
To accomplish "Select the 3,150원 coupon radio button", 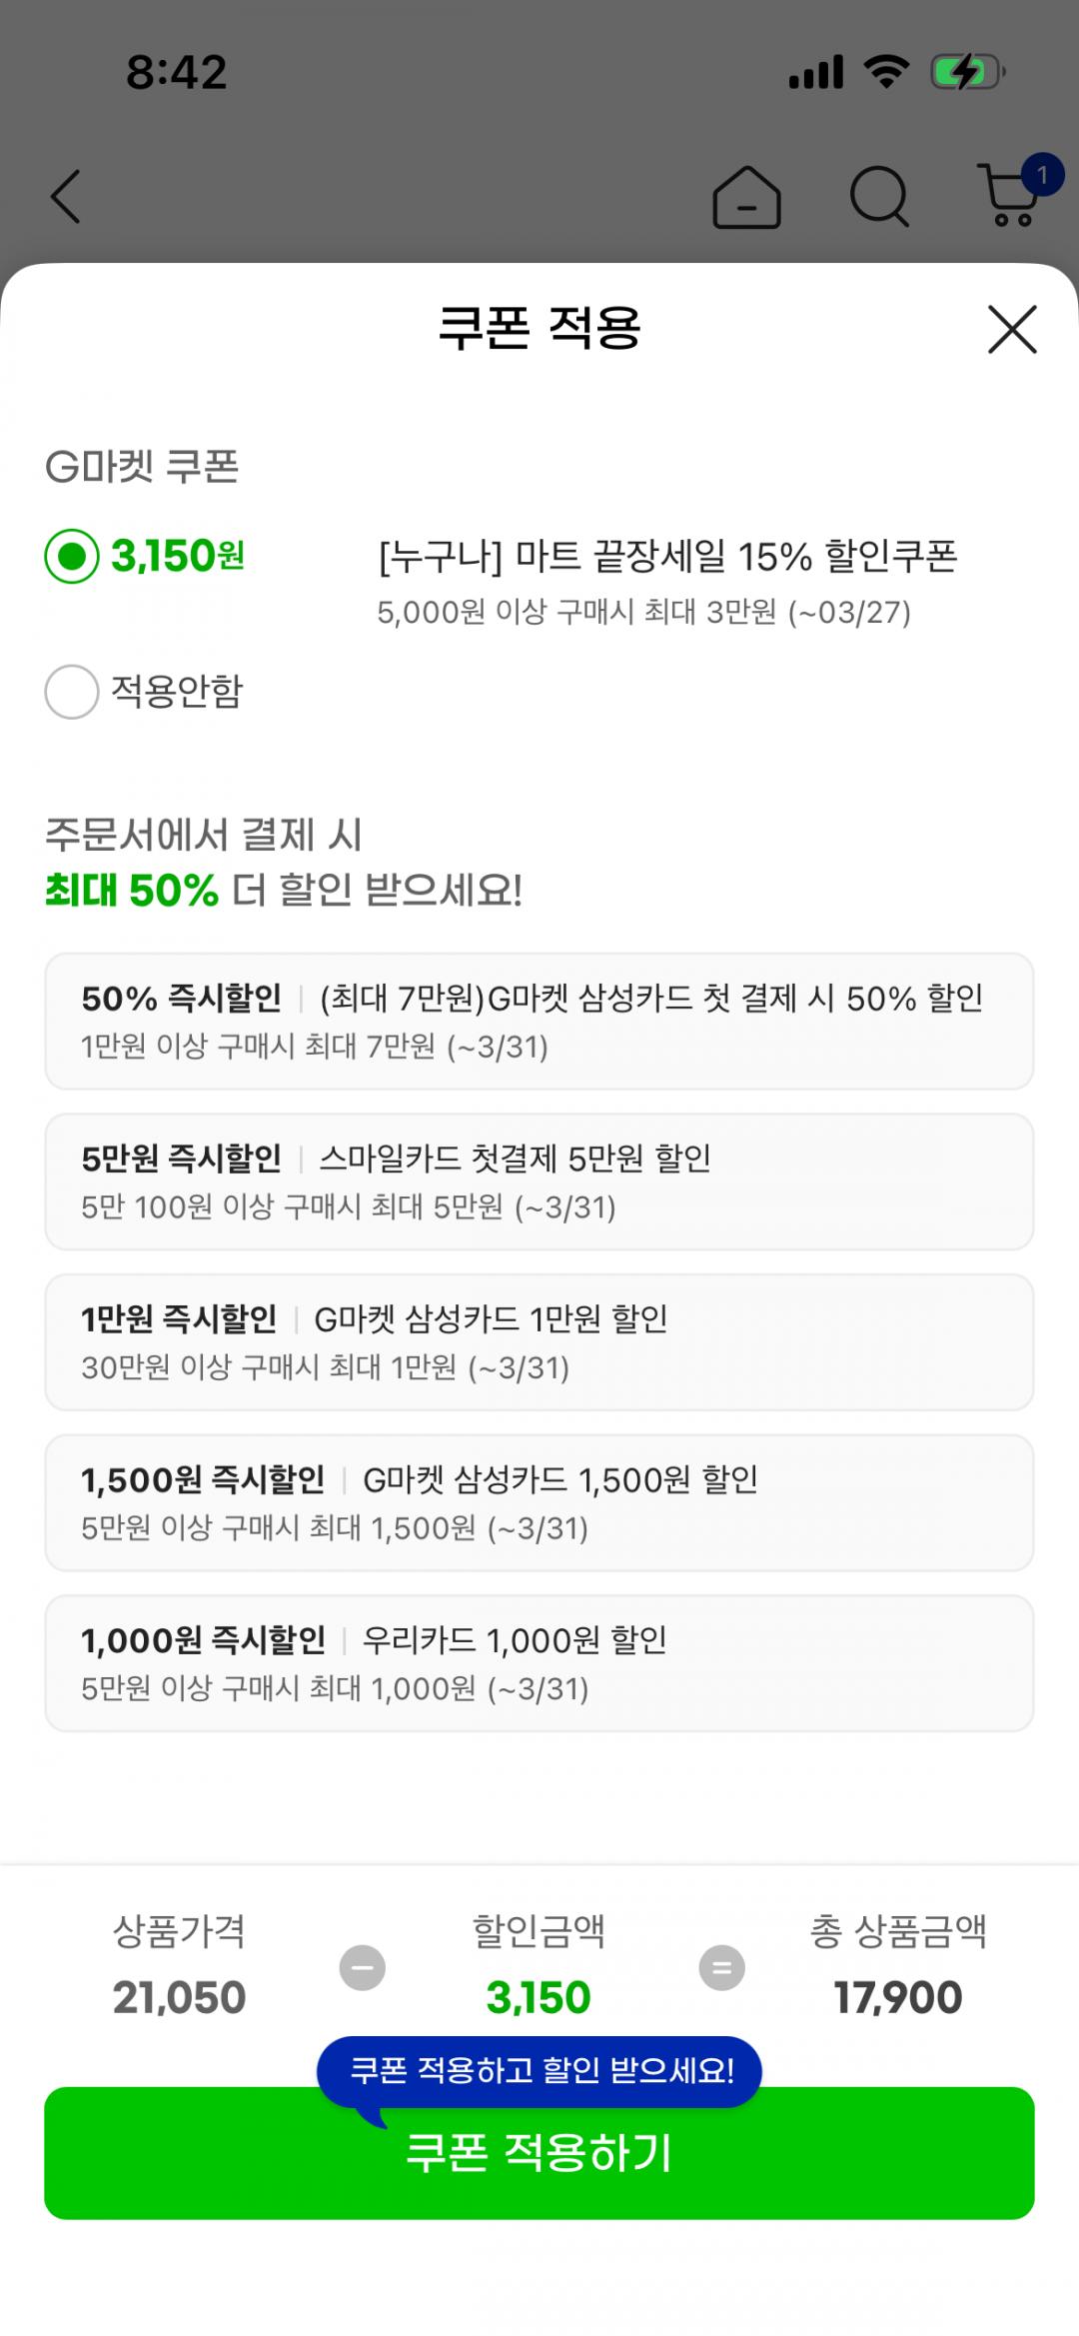I will tap(72, 556).
